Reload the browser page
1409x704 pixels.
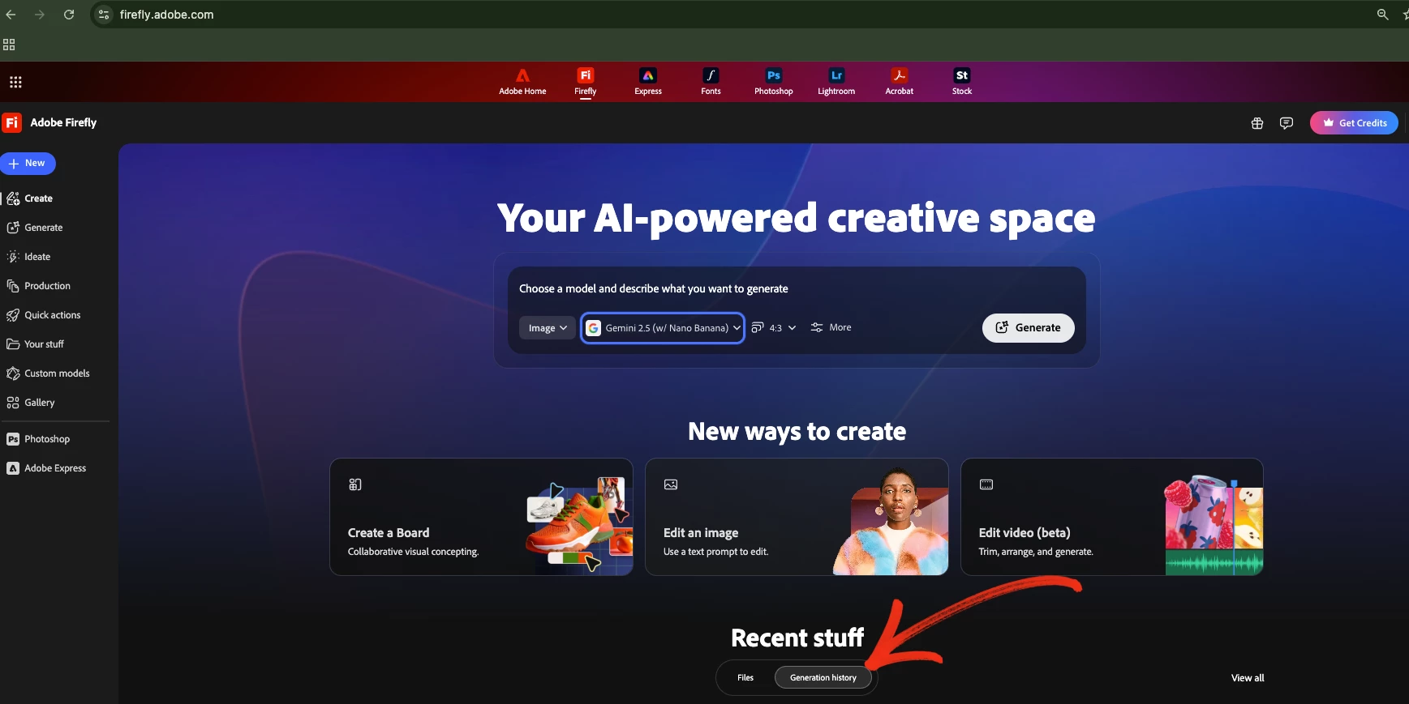pos(69,15)
